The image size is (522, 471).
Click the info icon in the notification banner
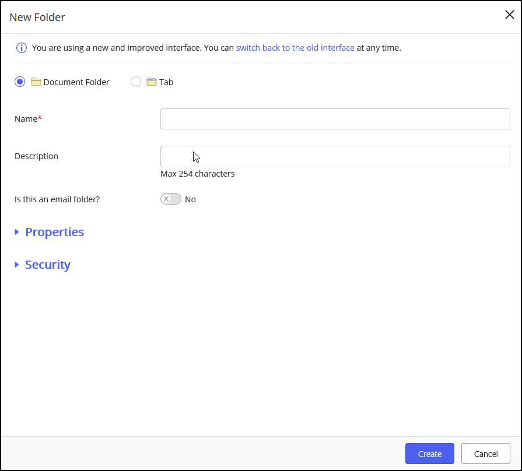tap(22, 48)
